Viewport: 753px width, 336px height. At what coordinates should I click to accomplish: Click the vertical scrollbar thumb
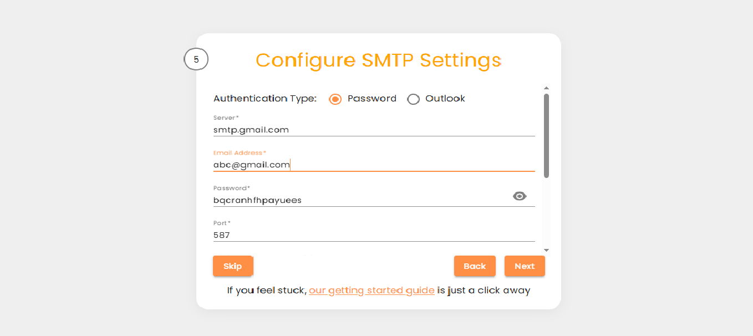pyautogui.click(x=546, y=136)
